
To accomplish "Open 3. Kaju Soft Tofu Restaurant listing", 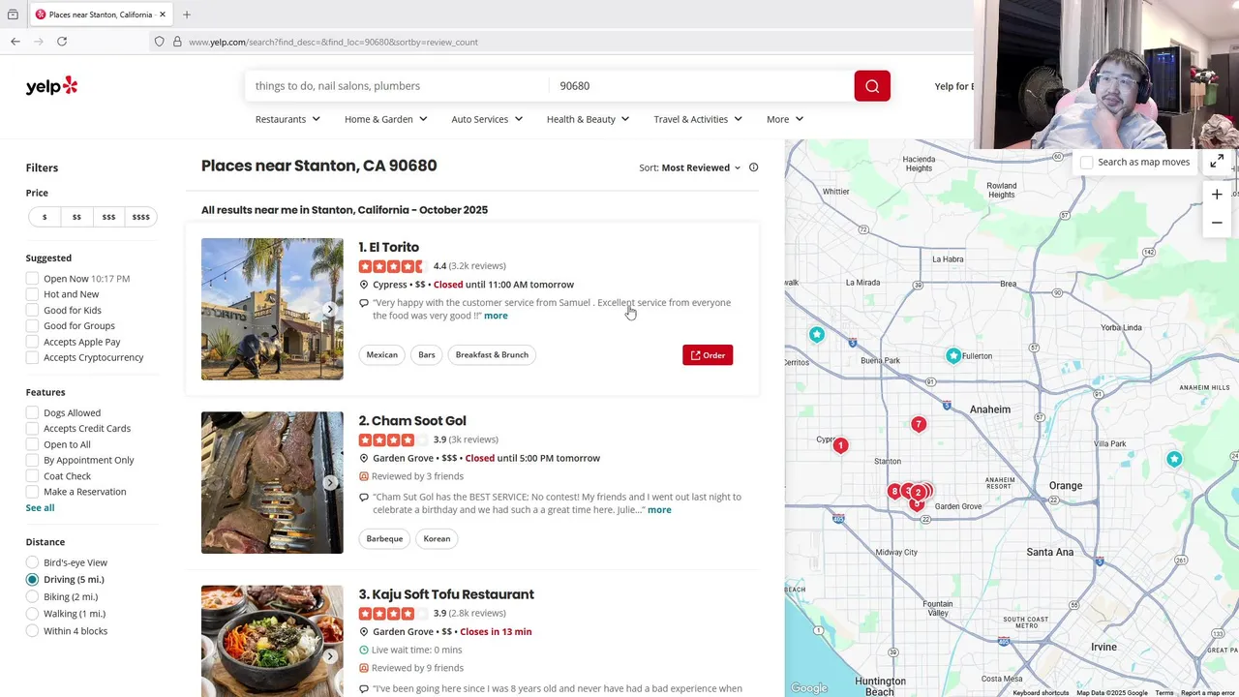I will point(446,594).
